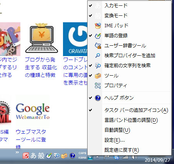Expand taskbar chevron next to language bar
Screen dimensions: 174x164
tap(17, 152)
